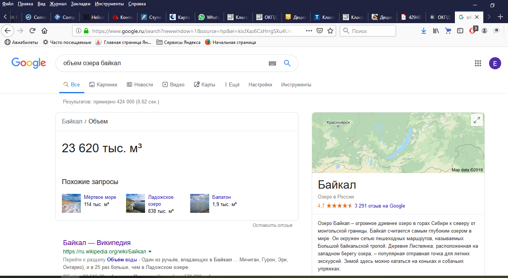The height and width of the screenshot is (278, 508).
Task: Open the Google apps grid
Action: [478, 63]
